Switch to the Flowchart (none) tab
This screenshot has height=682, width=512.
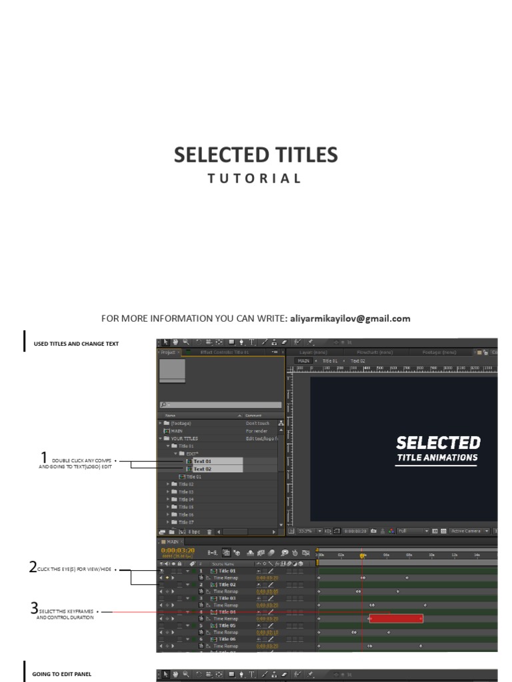tap(375, 352)
